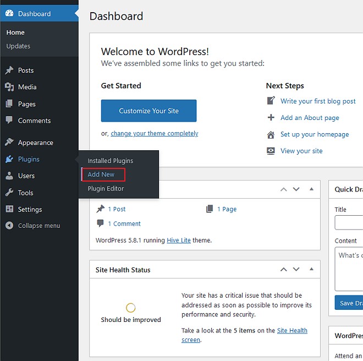Go to Home under Dashboard
This screenshot has height=361, width=363.
click(15, 32)
